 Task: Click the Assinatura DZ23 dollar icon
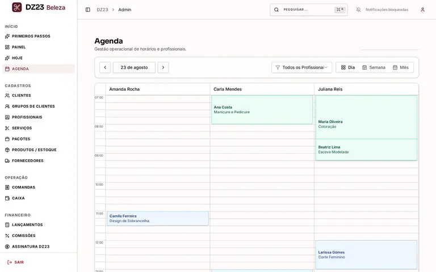(x=7, y=246)
